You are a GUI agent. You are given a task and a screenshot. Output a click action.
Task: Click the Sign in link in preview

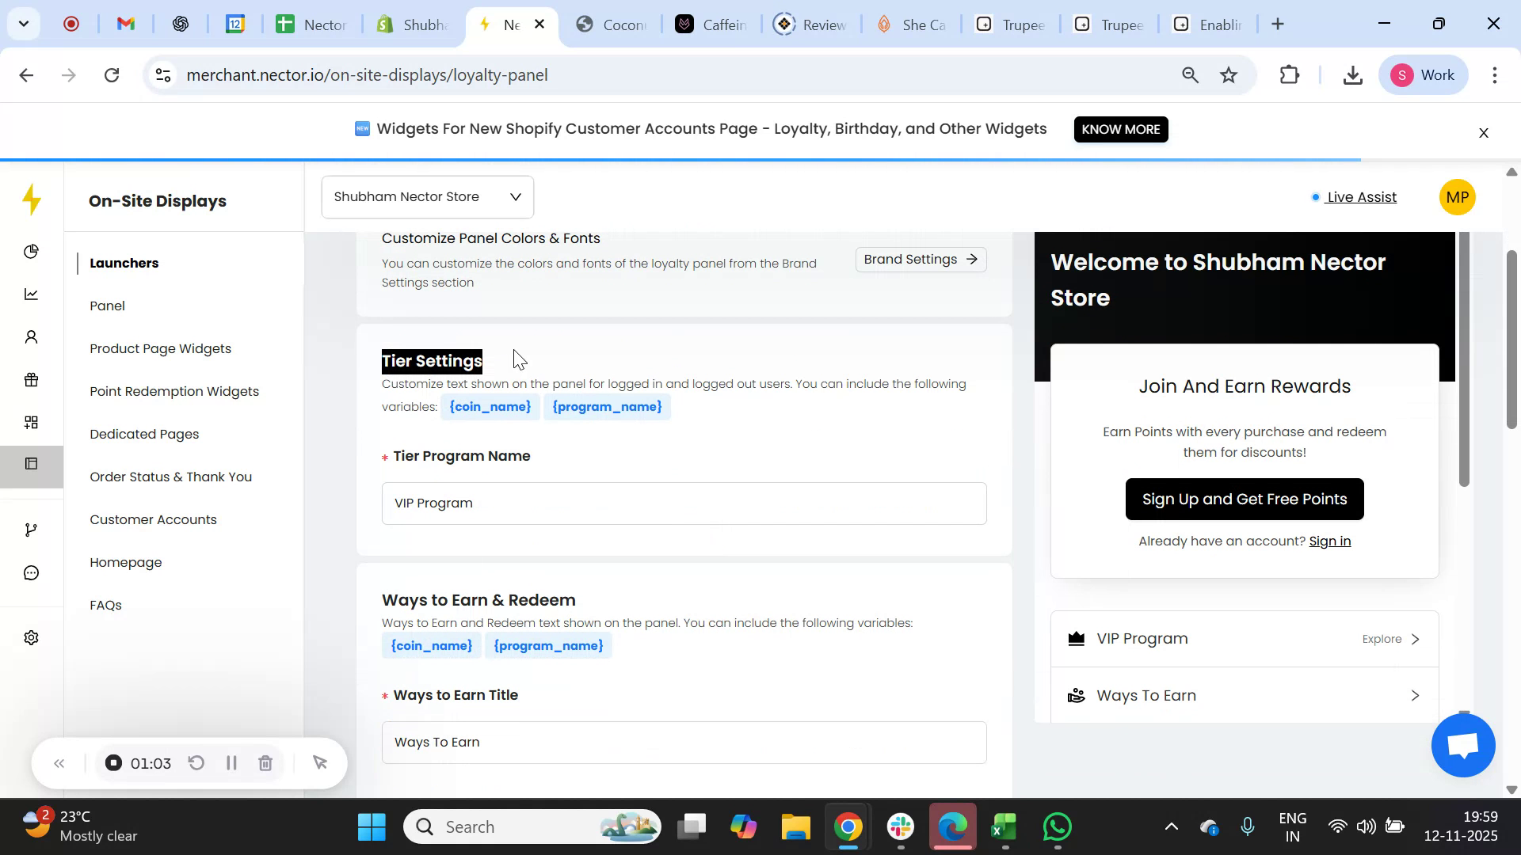click(1330, 541)
